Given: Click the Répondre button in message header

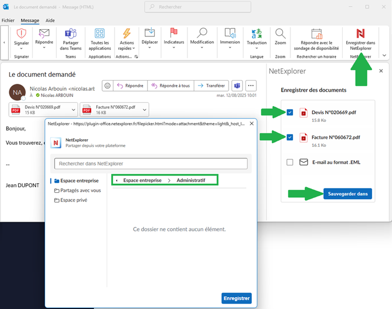Looking at the screenshot, I should [x=130, y=86].
